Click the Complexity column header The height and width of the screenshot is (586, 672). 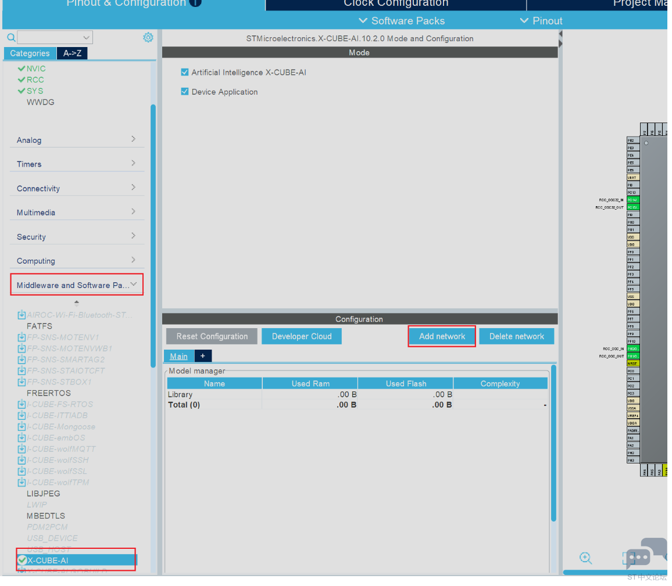coord(500,383)
